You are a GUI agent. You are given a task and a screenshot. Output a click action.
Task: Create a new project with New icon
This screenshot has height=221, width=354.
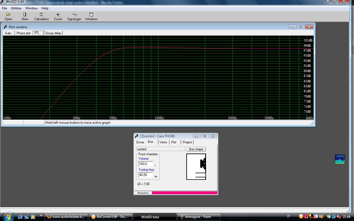pyautogui.click(x=25, y=16)
